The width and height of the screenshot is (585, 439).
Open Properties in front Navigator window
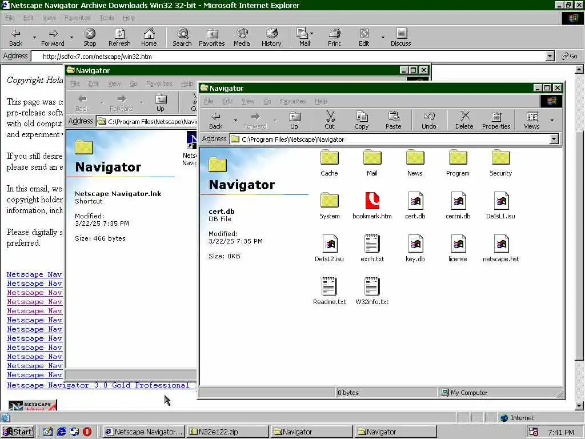[496, 120]
